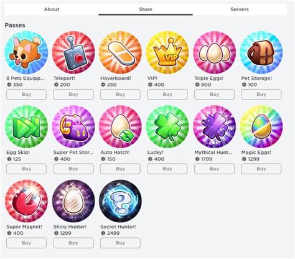Click the Super Magnet red magnet icon
This screenshot has height=259, width=295.
pos(26,201)
